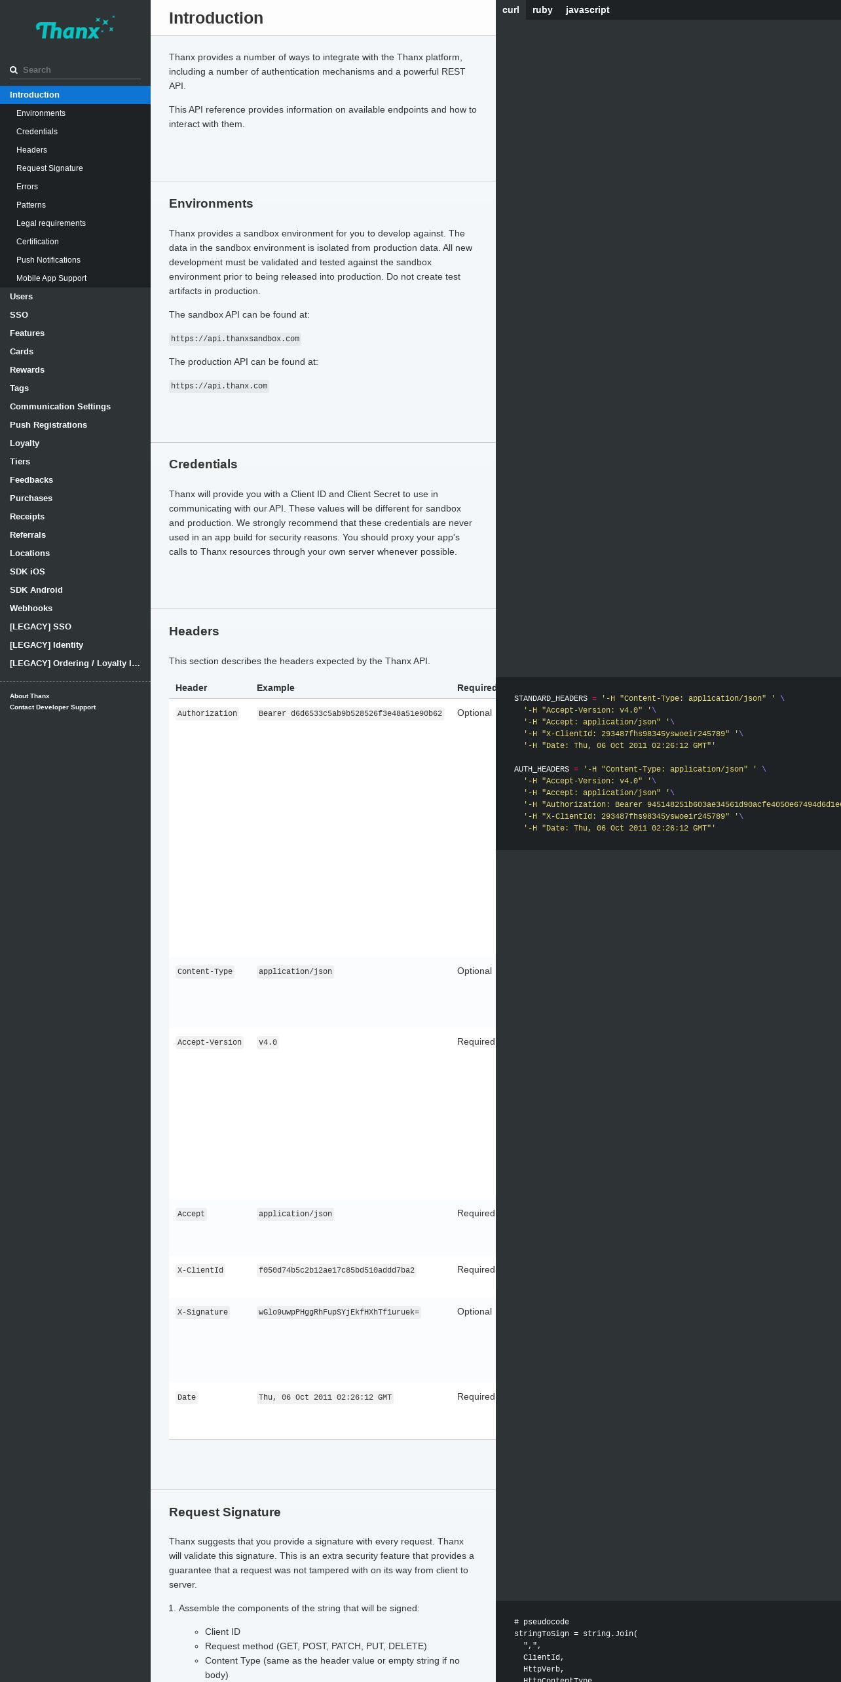Select Introduction in the sidebar
Viewport: 841px width, 1682px height.
[x=75, y=95]
